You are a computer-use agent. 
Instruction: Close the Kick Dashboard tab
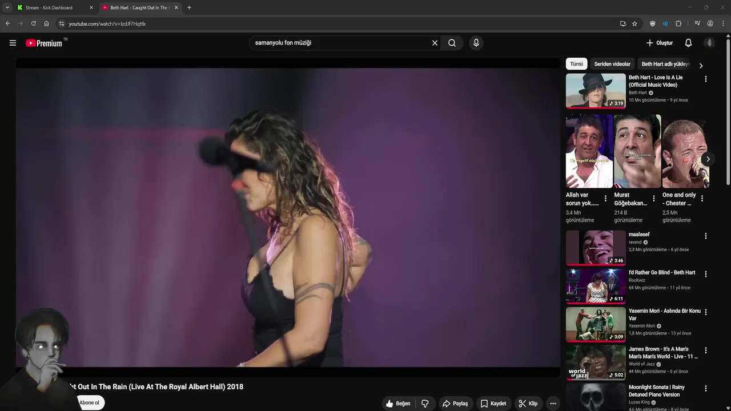click(91, 7)
